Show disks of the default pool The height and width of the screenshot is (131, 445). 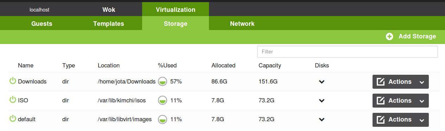(322, 119)
